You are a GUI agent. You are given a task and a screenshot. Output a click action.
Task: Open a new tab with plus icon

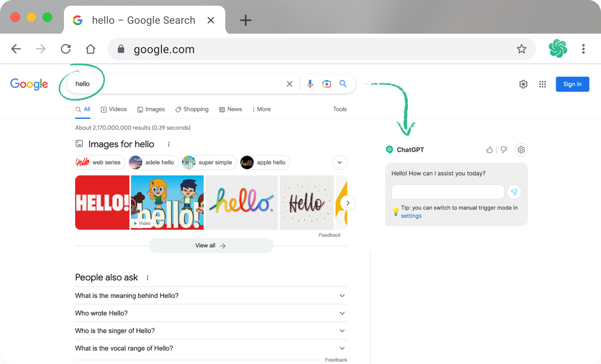pyautogui.click(x=245, y=20)
